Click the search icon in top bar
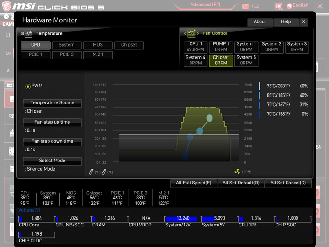The width and height of the screenshot is (329, 247). click(278, 6)
